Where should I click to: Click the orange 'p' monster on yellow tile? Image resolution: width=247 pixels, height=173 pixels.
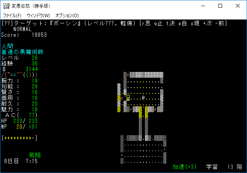[122, 98]
